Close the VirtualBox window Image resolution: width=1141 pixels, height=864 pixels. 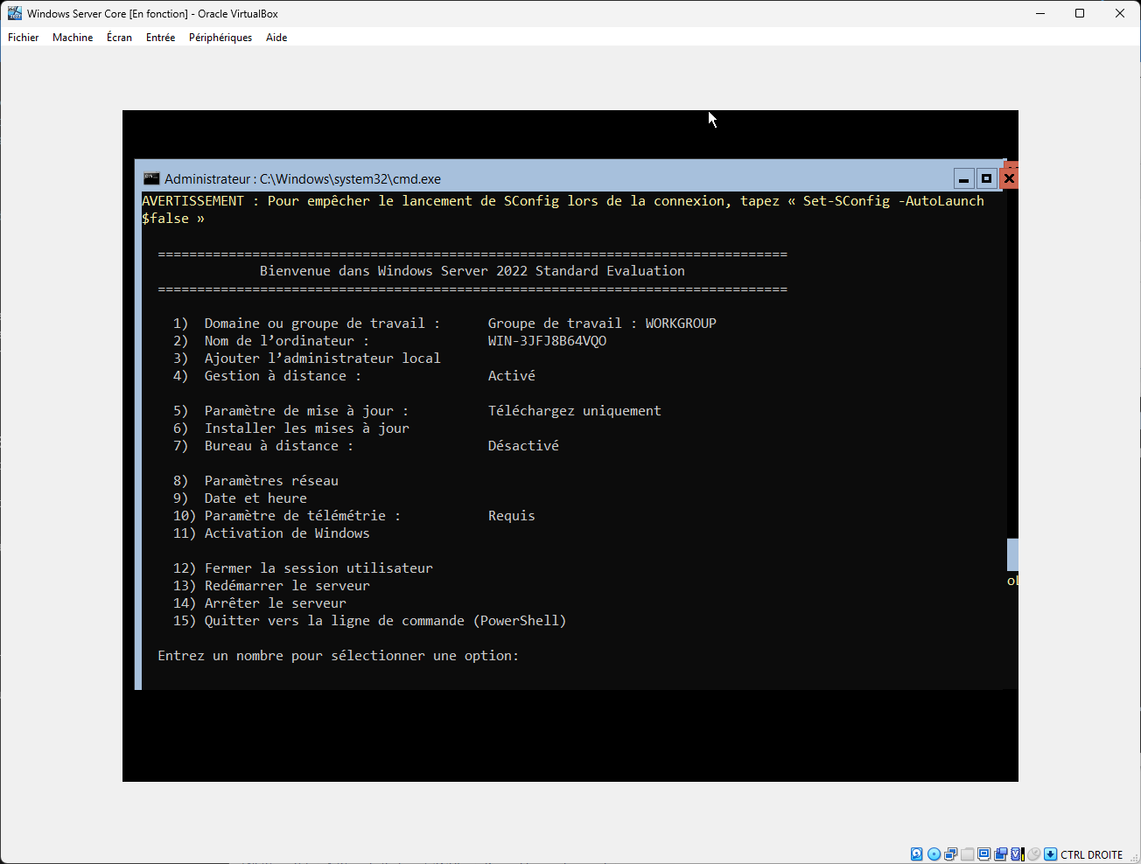tap(1120, 13)
